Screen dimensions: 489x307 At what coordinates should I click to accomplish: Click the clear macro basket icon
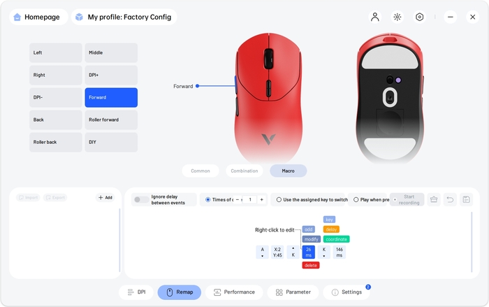coord(434,199)
